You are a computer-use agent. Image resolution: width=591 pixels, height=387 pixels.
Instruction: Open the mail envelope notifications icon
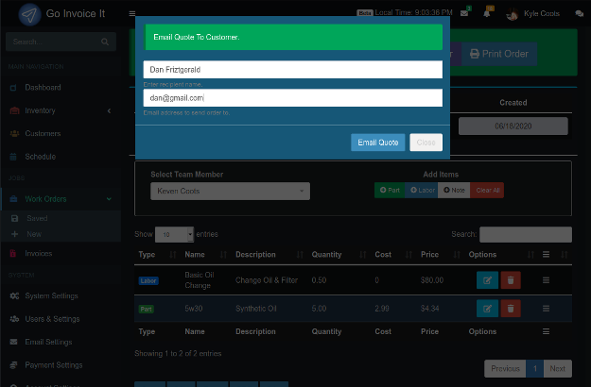click(x=464, y=13)
